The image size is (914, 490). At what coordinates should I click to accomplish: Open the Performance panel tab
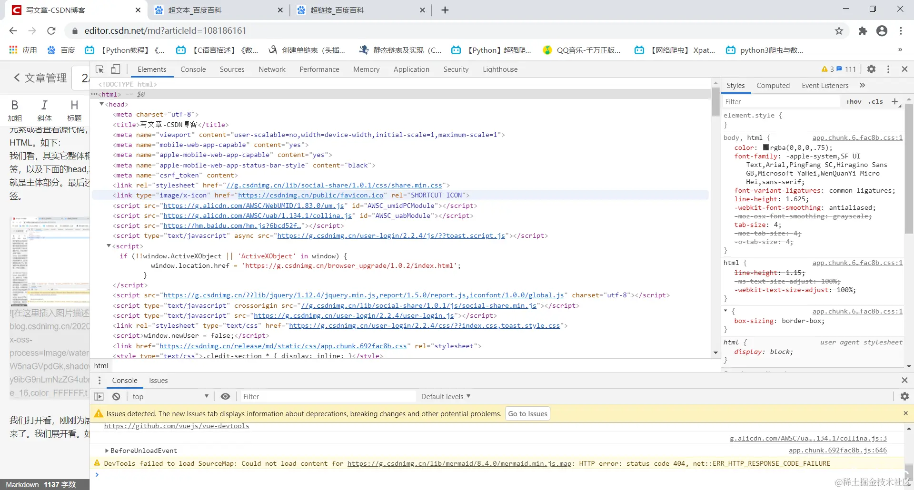click(319, 69)
